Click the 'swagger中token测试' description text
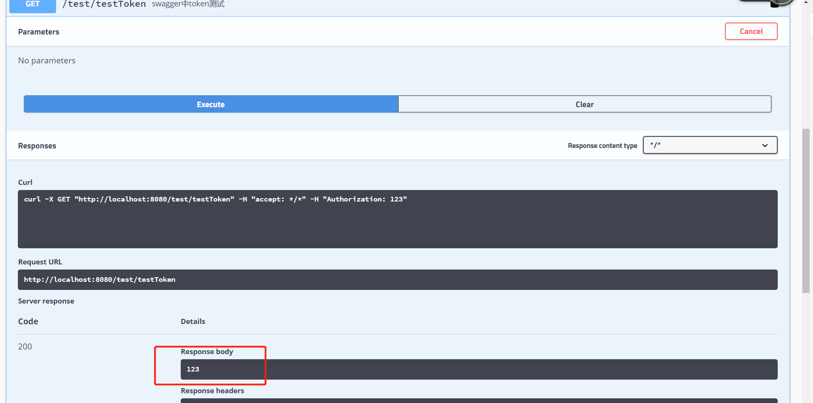813x403 pixels. click(x=188, y=4)
